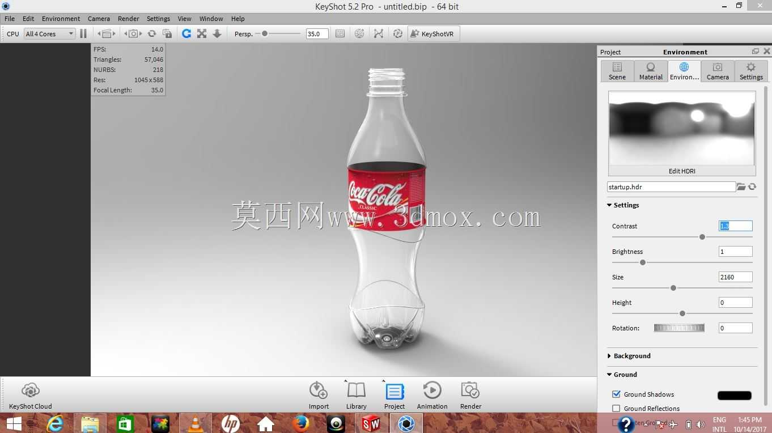Click the perspective slider handle in toolbar
The height and width of the screenshot is (433, 772).
pyautogui.click(x=265, y=33)
